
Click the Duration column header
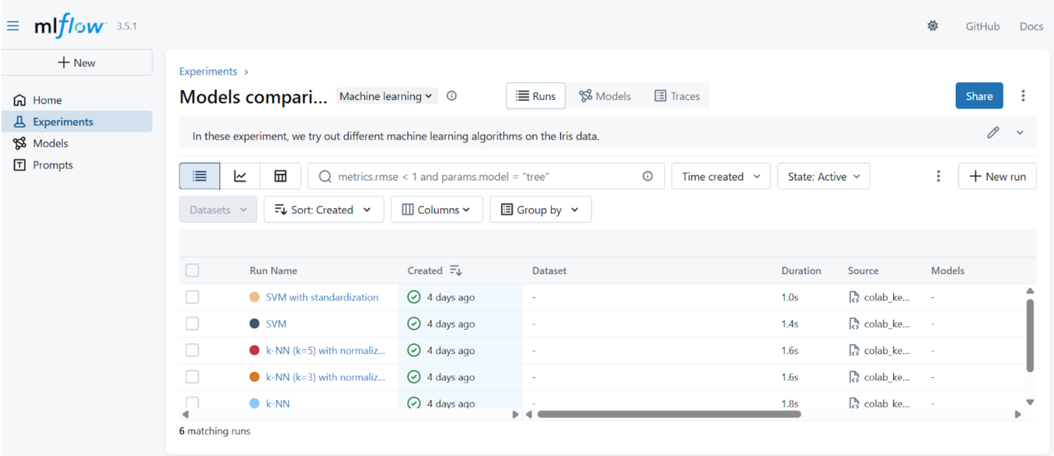[x=801, y=270]
